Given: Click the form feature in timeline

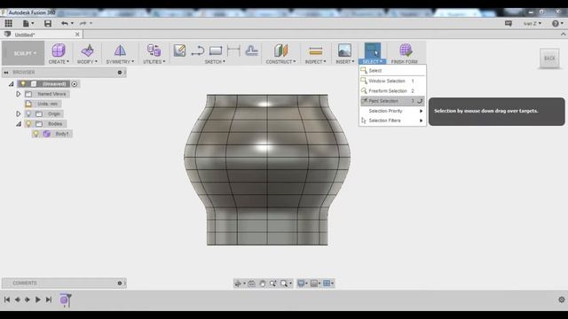Looking at the screenshot, I should point(64,300).
